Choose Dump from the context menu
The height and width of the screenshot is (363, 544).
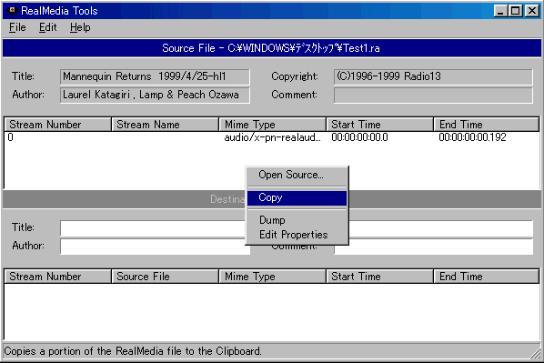(297, 220)
